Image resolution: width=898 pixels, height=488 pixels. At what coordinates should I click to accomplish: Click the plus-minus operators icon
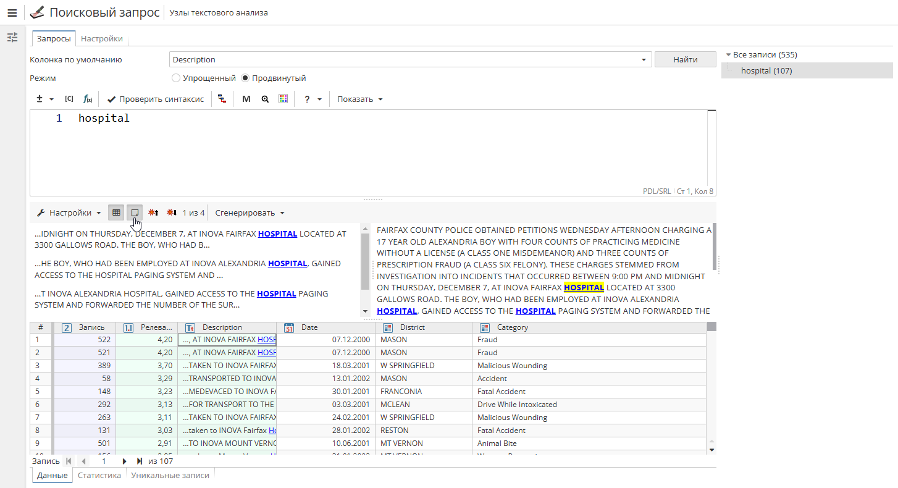click(x=40, y=99)
